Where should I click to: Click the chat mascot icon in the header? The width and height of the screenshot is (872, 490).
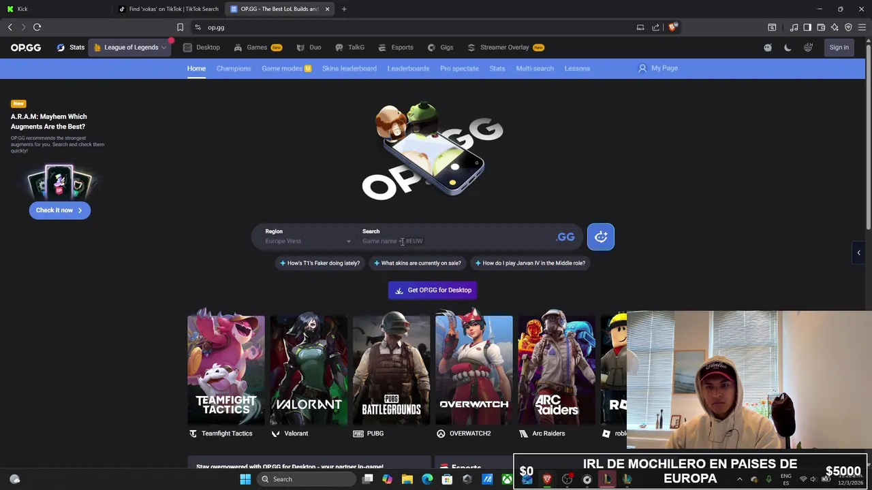[768, 48]
